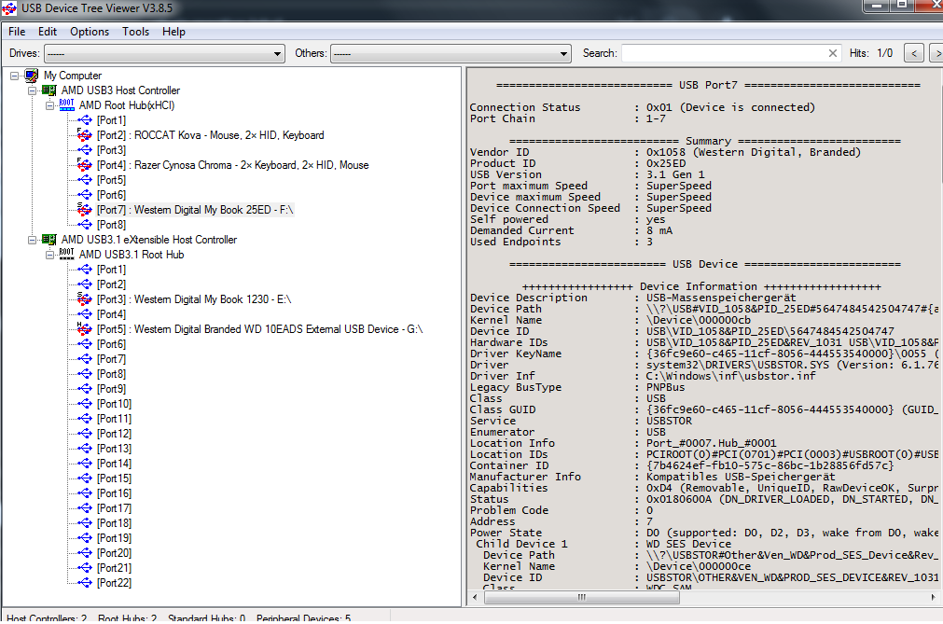Click USB Device Tree Viewer title bar icon

click(9, 8)
